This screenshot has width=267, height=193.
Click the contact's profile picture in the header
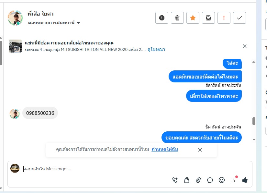pos(15,18)
